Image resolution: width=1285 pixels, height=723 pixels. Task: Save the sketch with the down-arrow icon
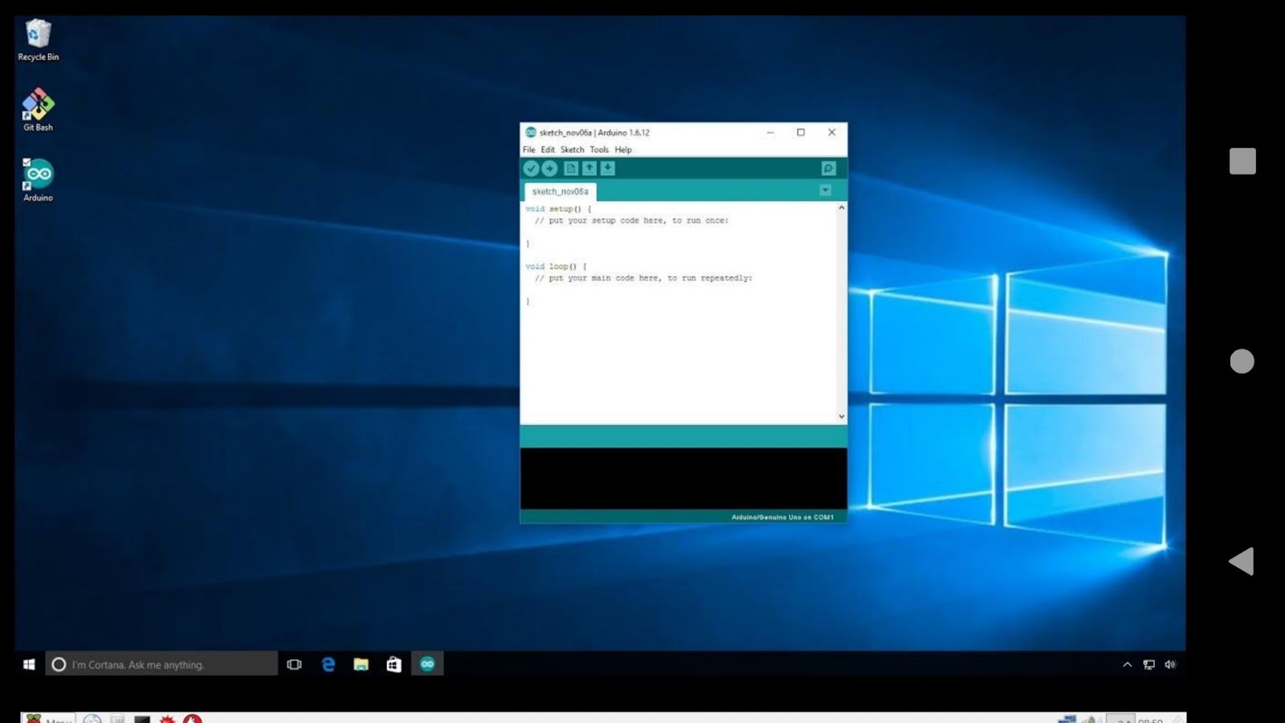tap(608, 168)
